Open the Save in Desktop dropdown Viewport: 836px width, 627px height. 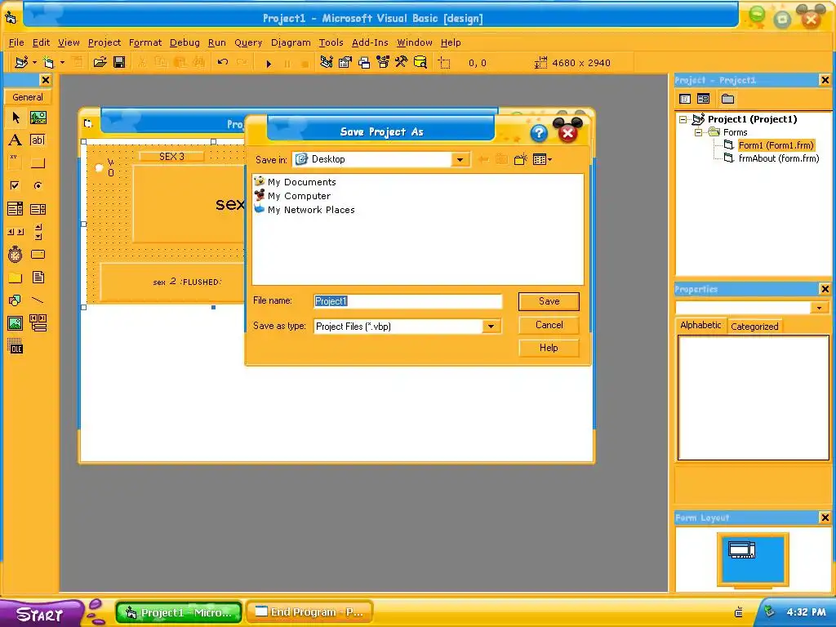[460, 159]
